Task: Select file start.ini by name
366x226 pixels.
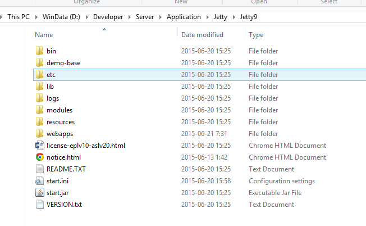Action: tap(57, 181)
